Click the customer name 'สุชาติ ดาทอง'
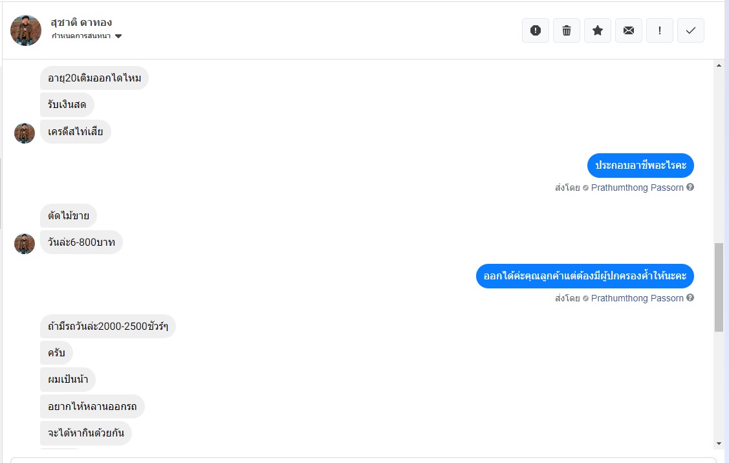This screenshot has width=729, height=463. coord(81,23)
